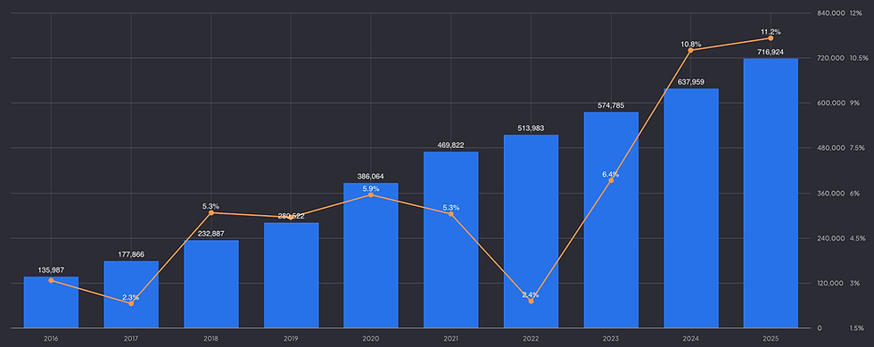
Task: Select the 2019 bar labeled 280,522
Action: point(291,276)
